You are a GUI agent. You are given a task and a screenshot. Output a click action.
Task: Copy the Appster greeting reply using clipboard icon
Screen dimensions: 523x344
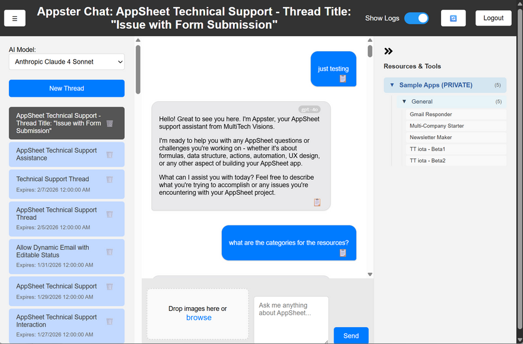point(317,202)
